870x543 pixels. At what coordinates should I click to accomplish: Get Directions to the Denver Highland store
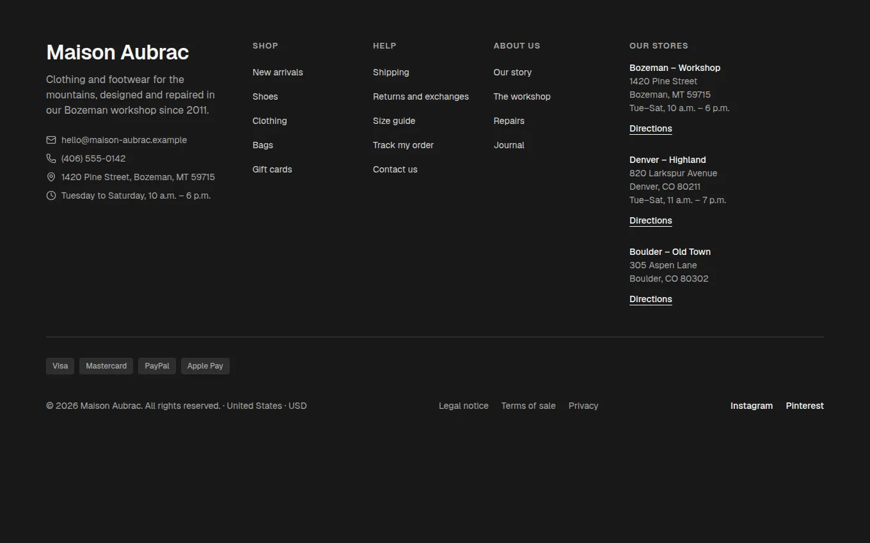651,220
